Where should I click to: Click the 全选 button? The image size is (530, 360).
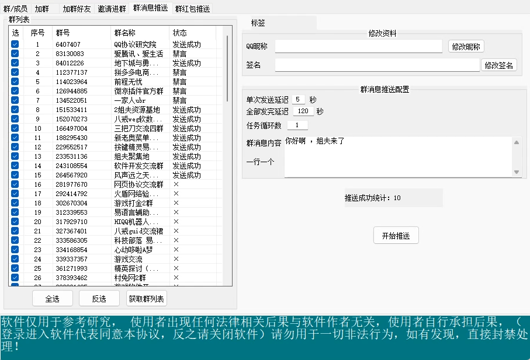(x=51, y=298)
